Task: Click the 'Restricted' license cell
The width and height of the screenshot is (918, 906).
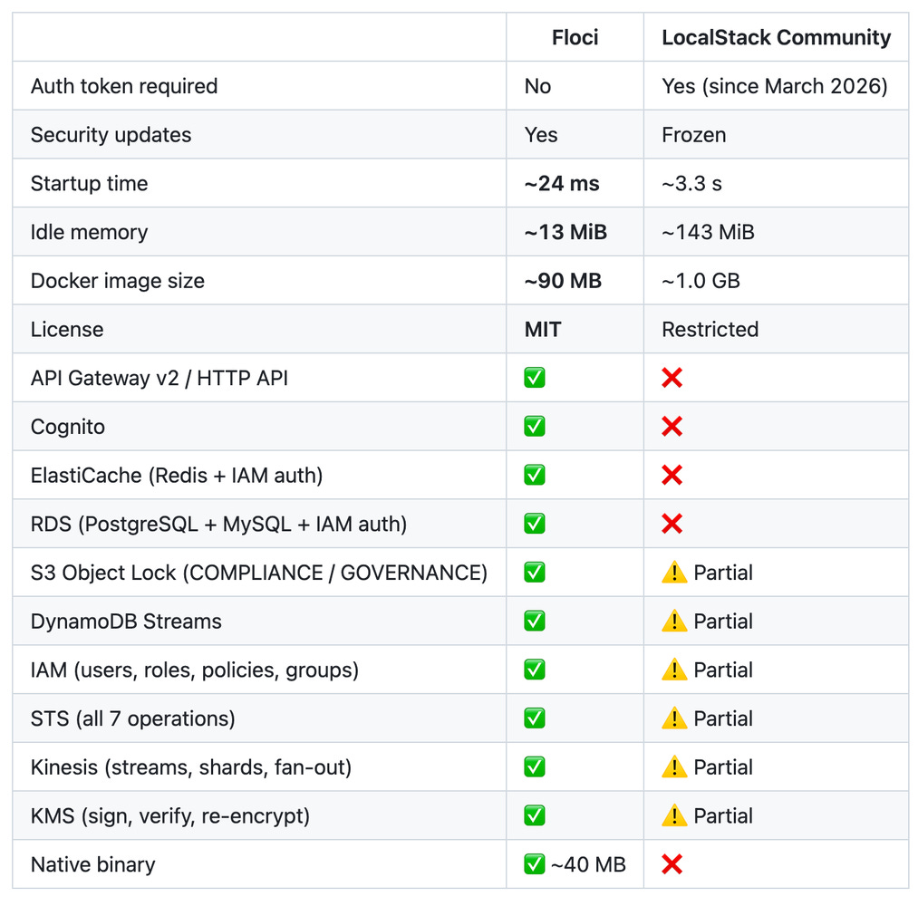Action: (x=710, y=329)
